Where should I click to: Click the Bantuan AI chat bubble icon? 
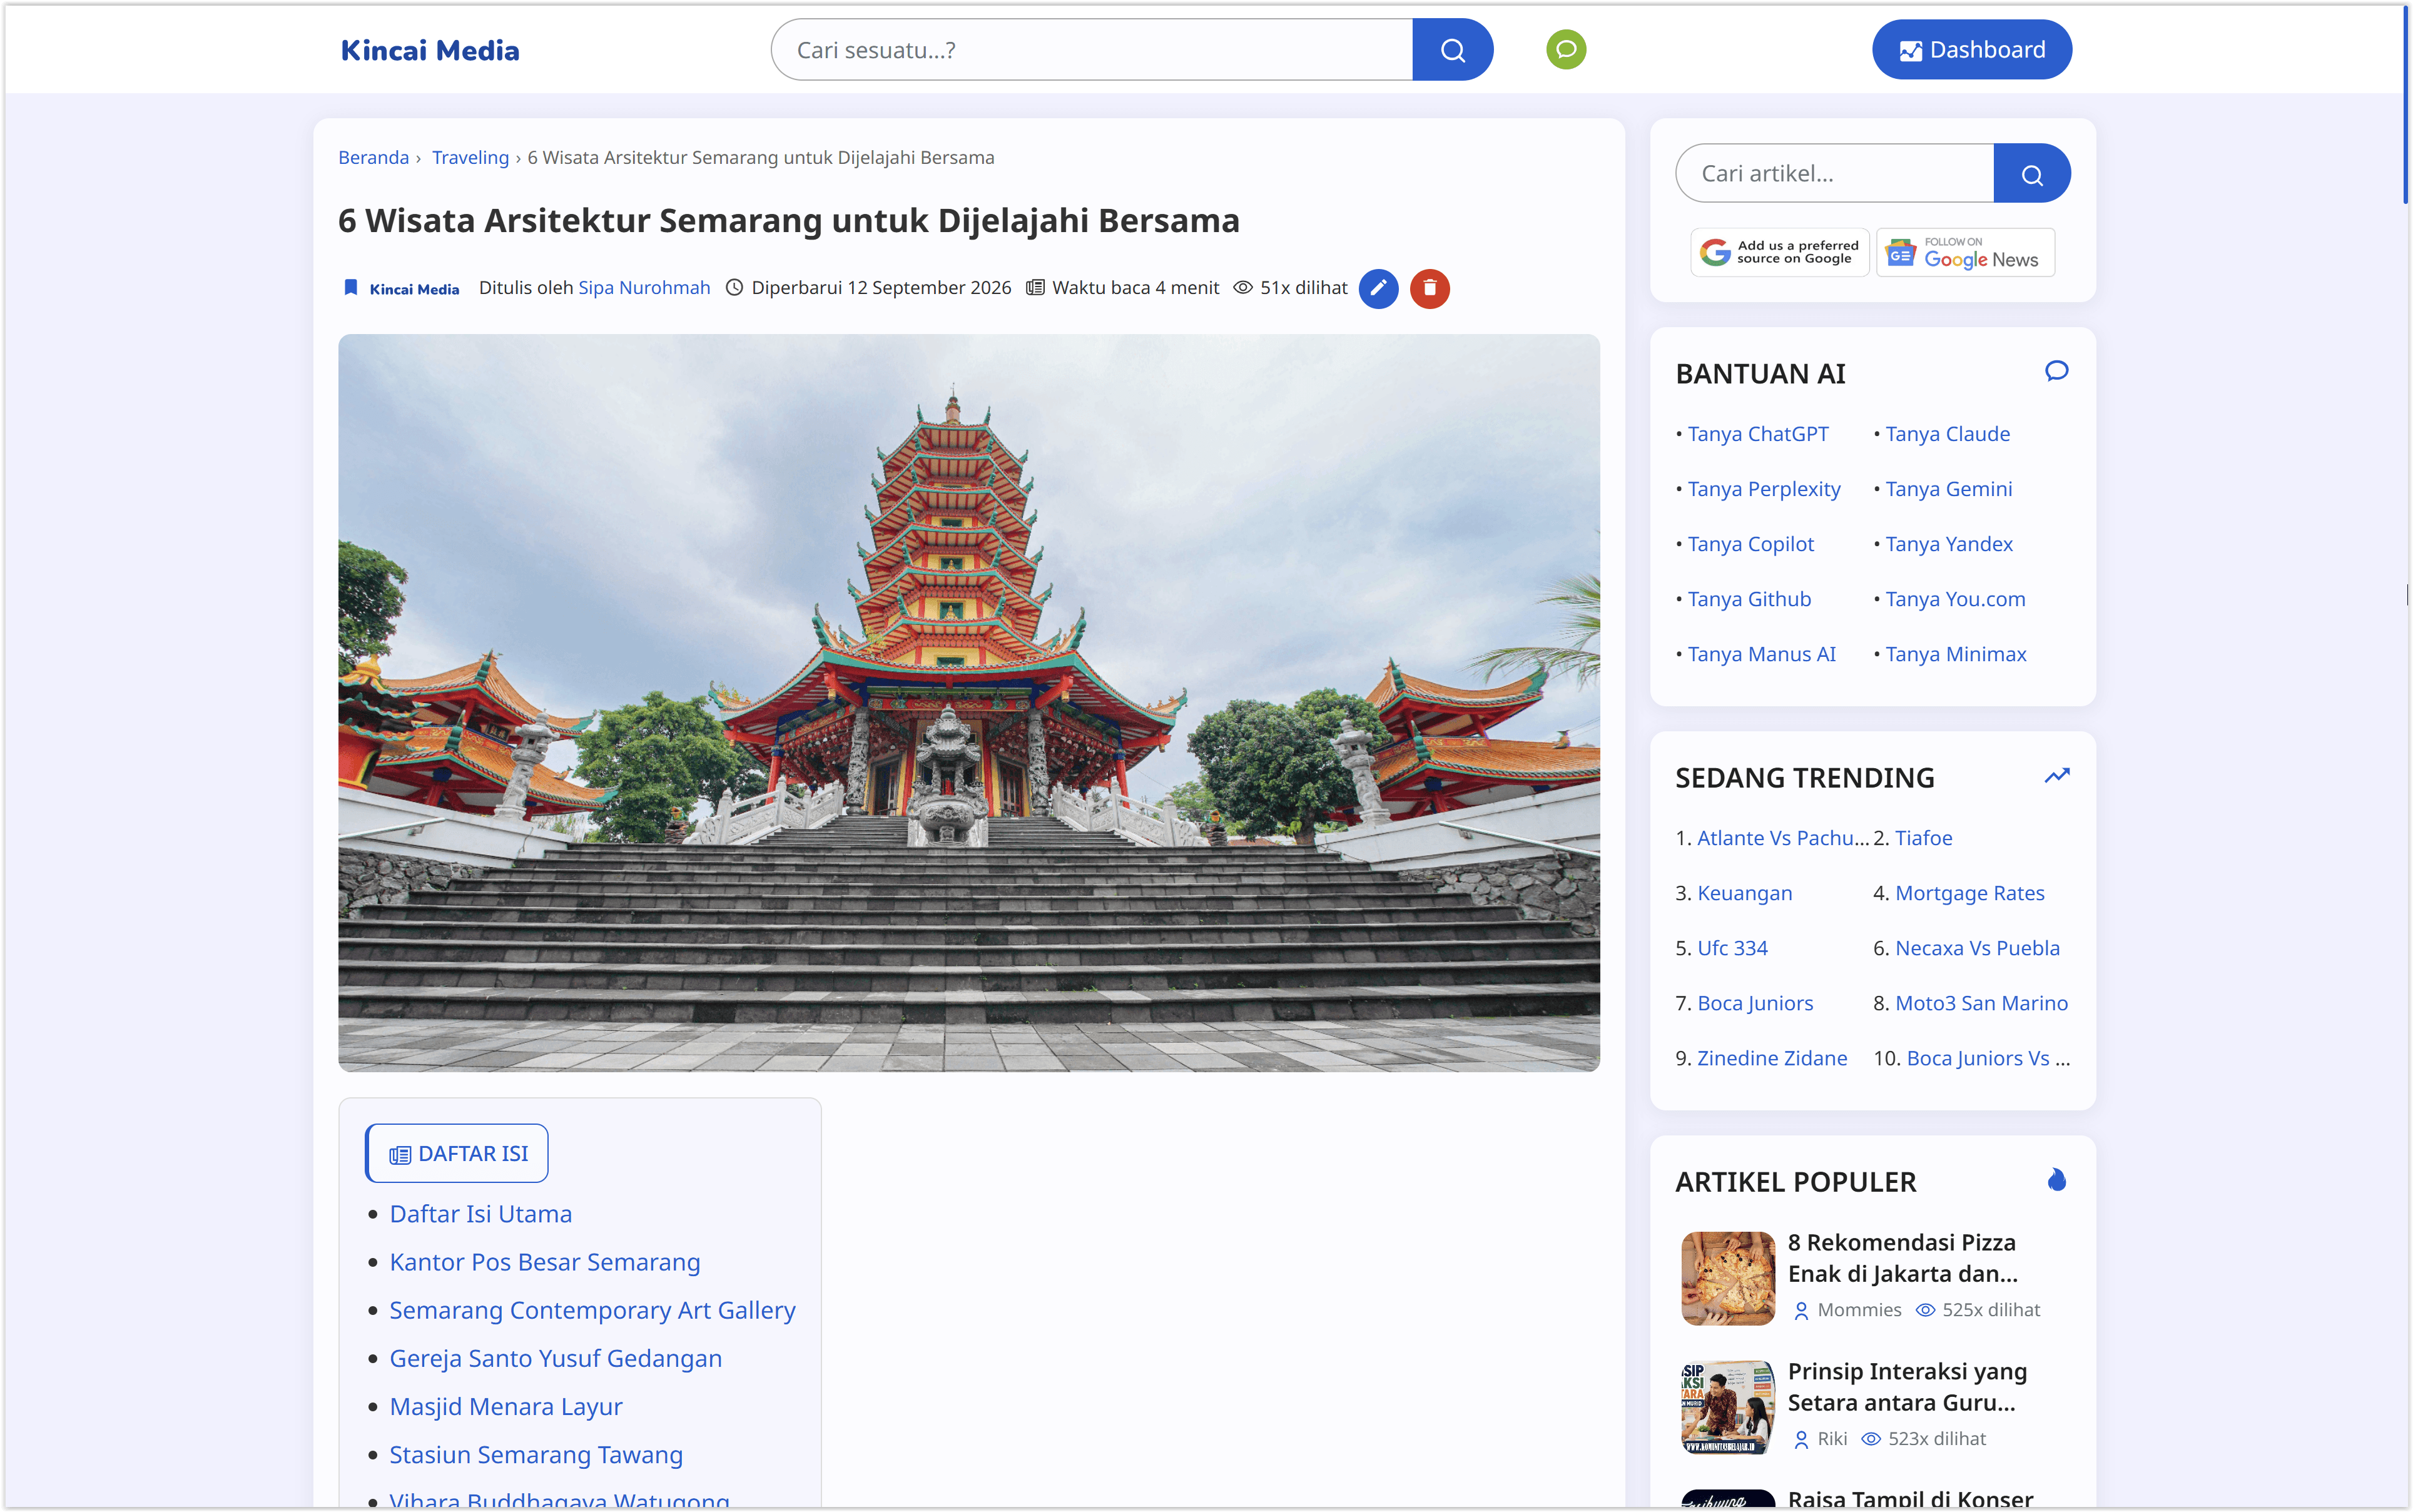(2056, 372)
